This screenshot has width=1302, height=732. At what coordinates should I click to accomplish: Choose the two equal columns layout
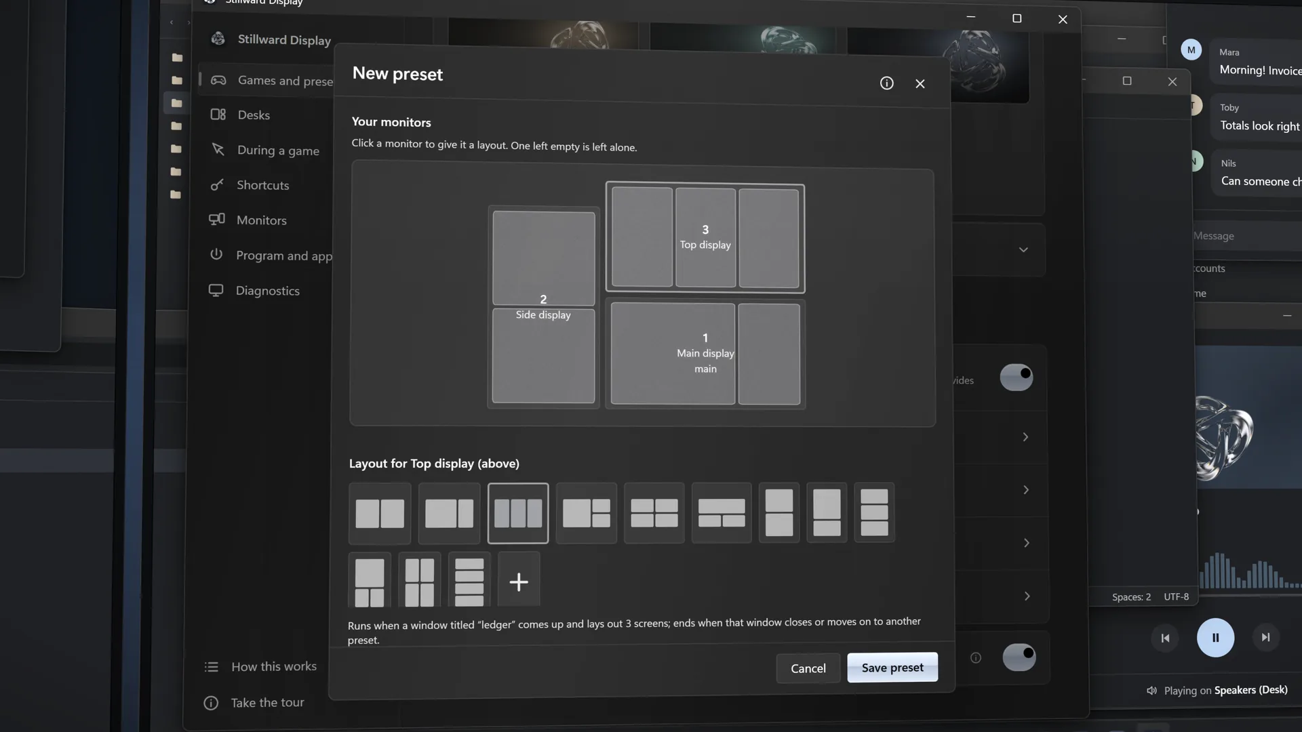(380, 513)
